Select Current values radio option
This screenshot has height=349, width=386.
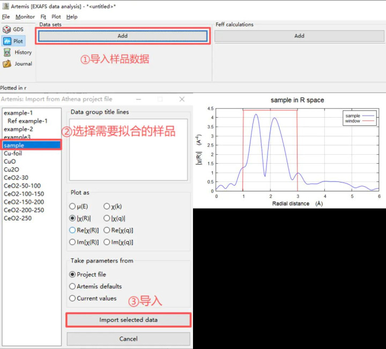73,298
